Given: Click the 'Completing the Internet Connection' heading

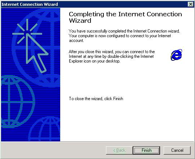Looking at the screenshot, I should coord(125,14).
